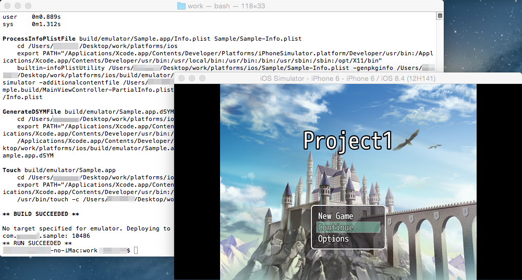Click the 'ProcessInfoPlistFile' heading in Terminal
This screenshot has height=280, width=522.
click(x=39, y=39)
